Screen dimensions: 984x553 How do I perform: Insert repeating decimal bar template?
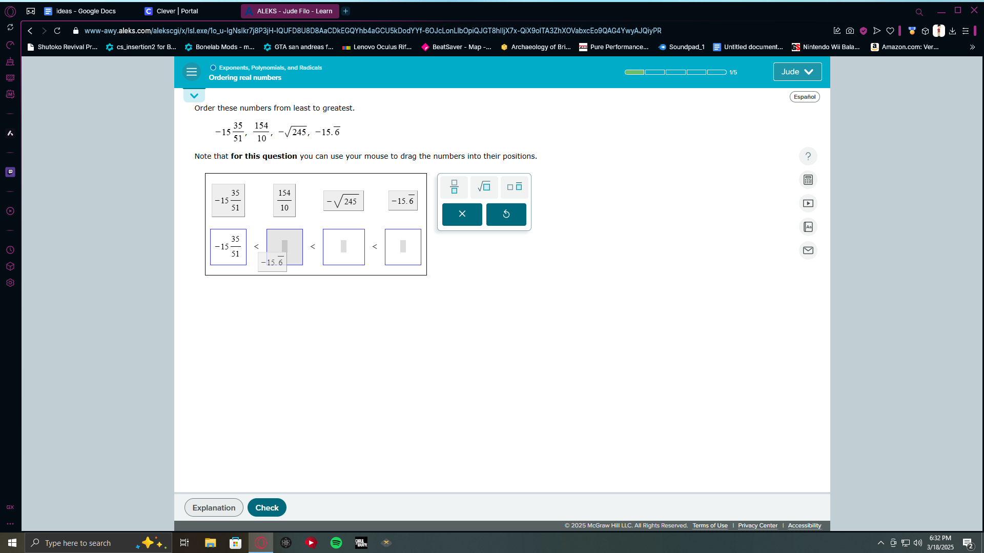pyautogui.click(x=514, y=187)
